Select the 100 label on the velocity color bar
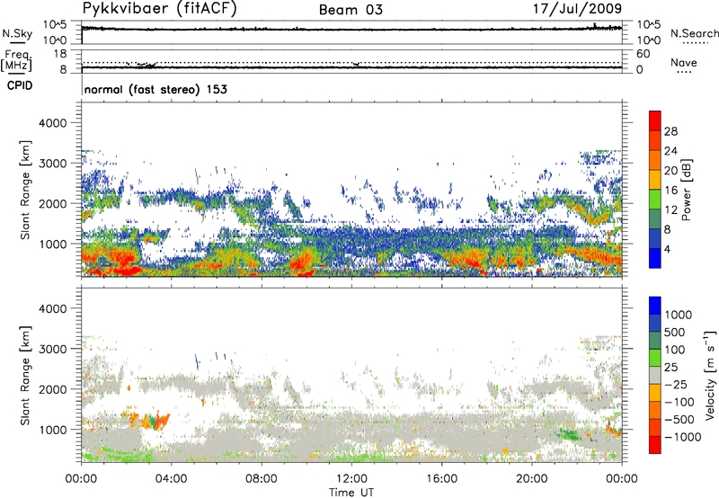This screenshot has width=719, height=498. point(675,350)
